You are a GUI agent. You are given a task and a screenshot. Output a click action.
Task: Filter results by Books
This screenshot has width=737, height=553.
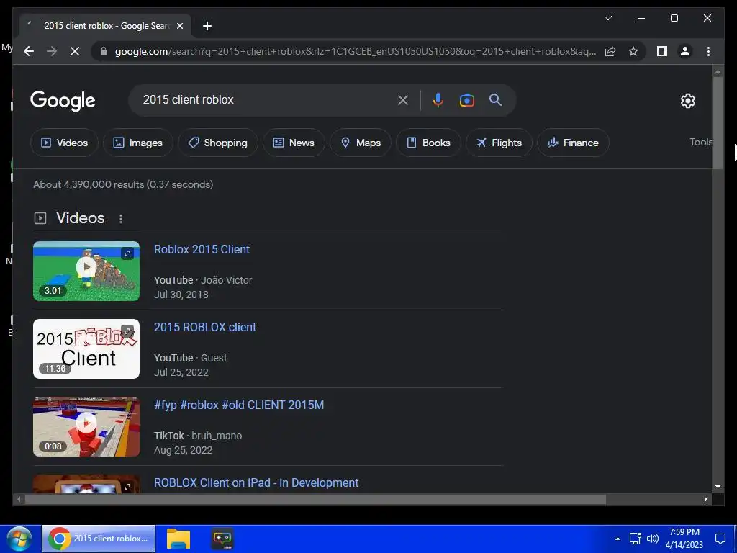[x=428, y=143]
